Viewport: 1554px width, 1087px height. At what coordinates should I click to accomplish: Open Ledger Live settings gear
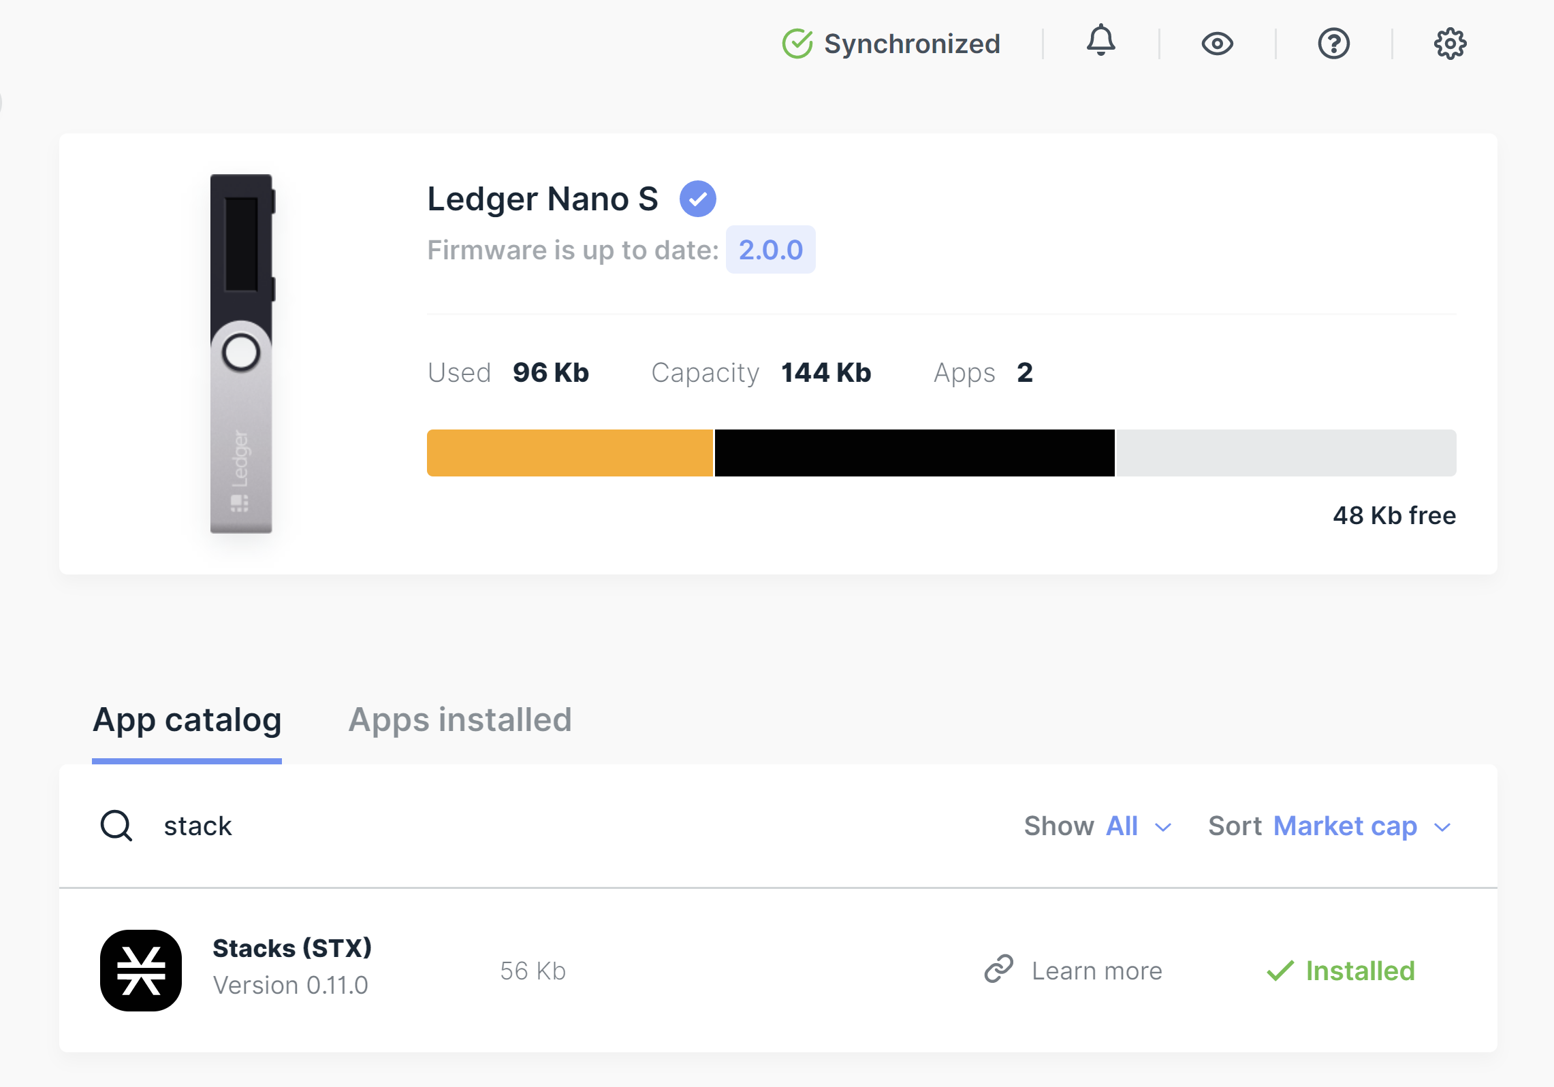point(1450,43)
